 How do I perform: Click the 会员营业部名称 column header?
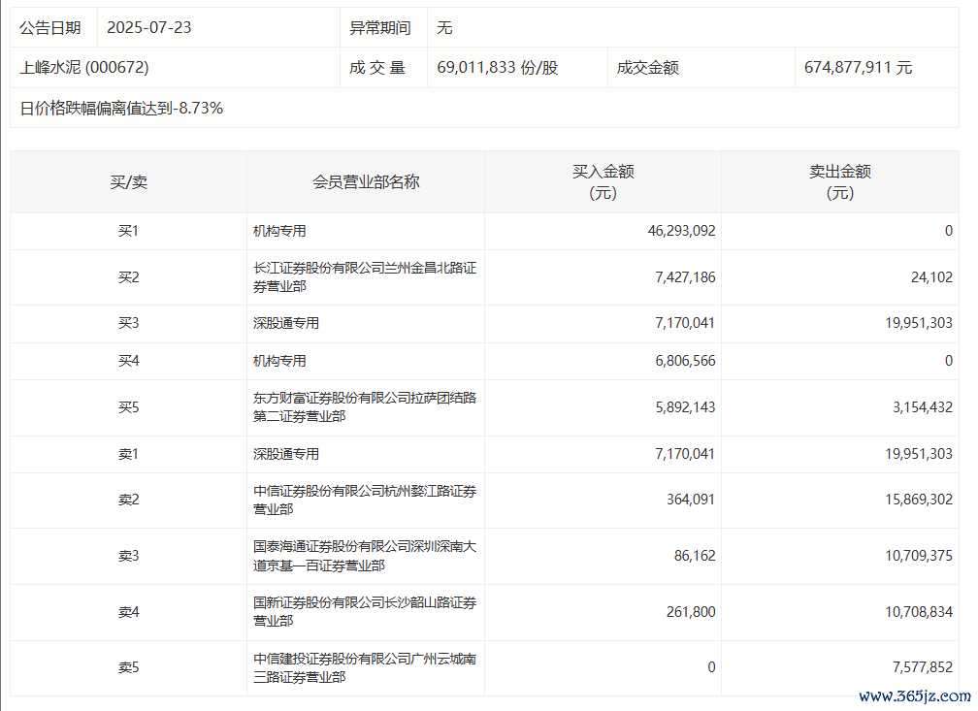(366, 182)
